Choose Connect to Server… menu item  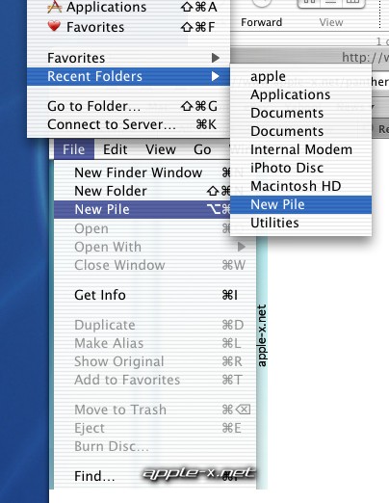[x=128, y=124]
